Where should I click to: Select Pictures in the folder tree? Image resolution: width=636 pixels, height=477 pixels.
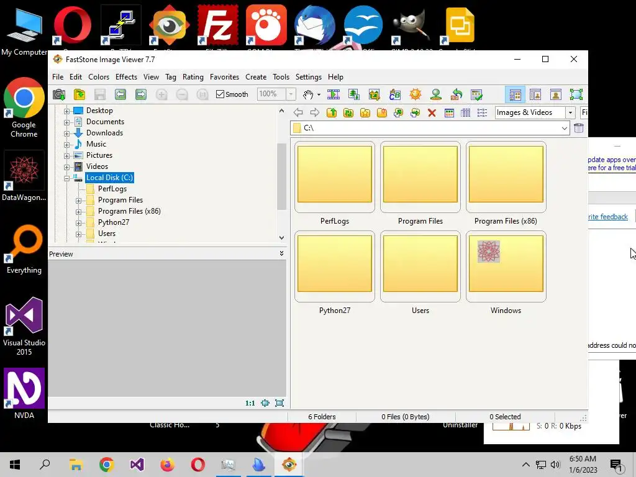click(x=99, y=155)
